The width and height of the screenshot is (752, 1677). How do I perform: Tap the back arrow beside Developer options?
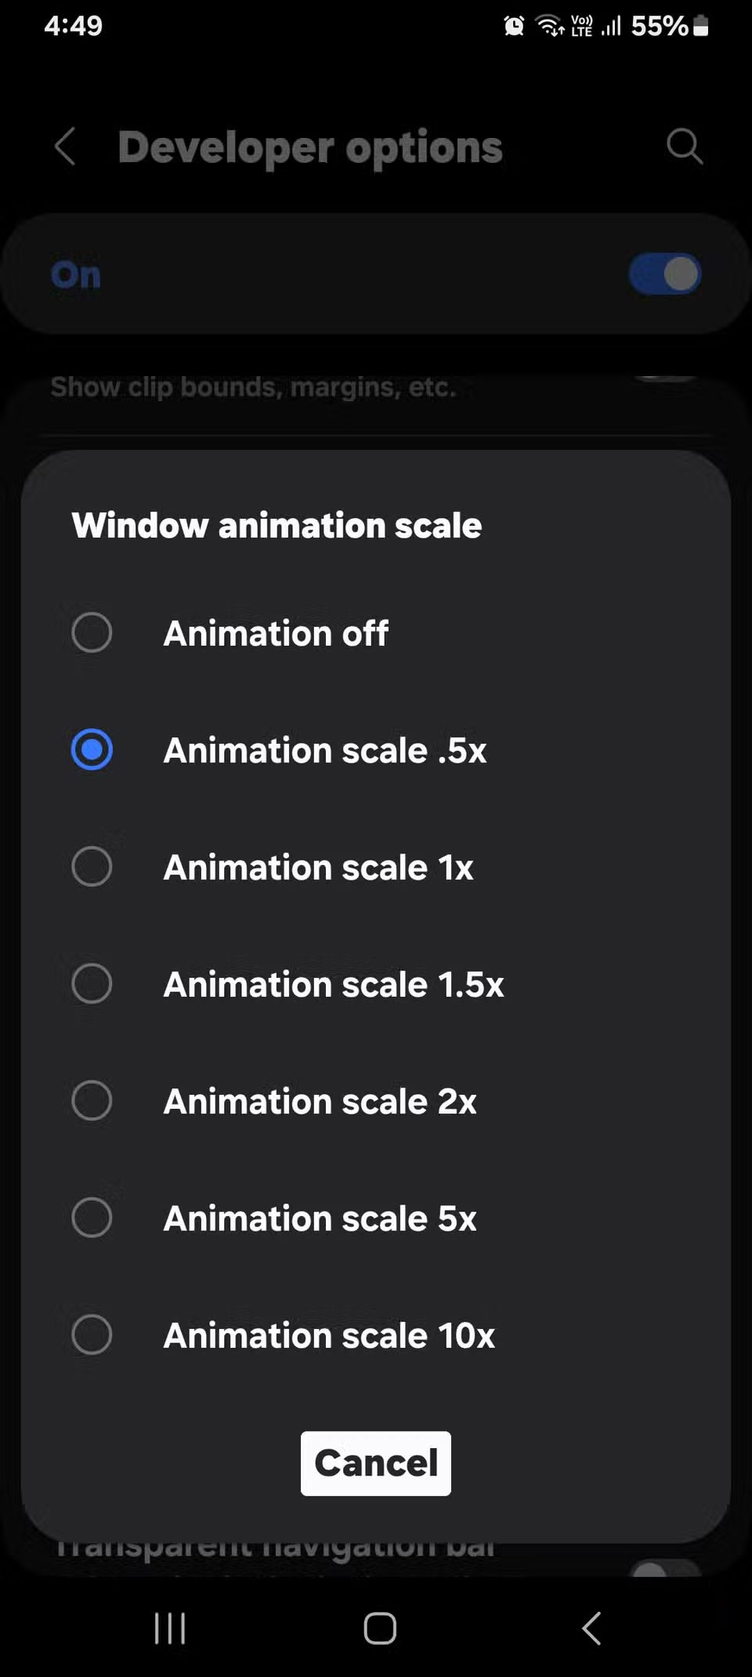click(x=66, y=147)
